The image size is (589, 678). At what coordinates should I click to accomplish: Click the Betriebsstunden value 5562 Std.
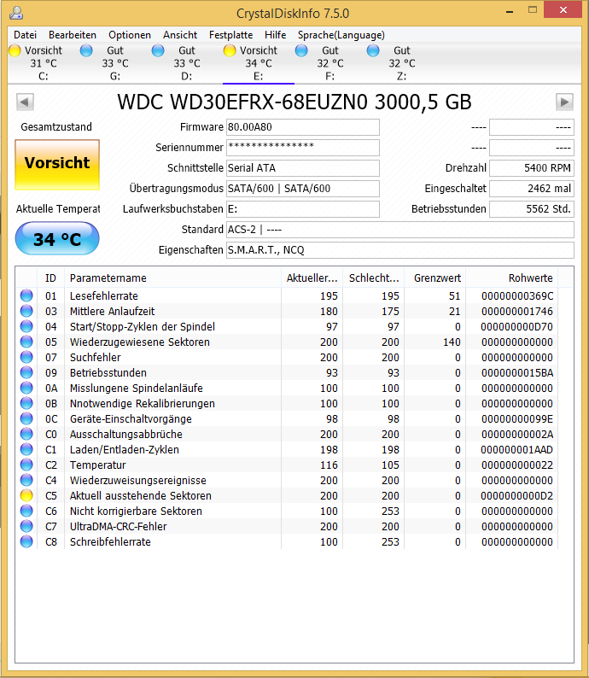click(x=532, y=209)
